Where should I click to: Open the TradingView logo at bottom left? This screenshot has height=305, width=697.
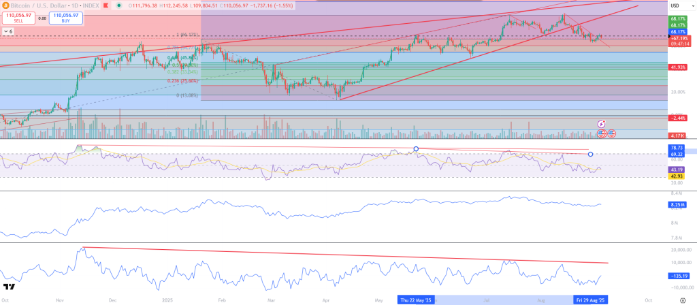[9, 287]
